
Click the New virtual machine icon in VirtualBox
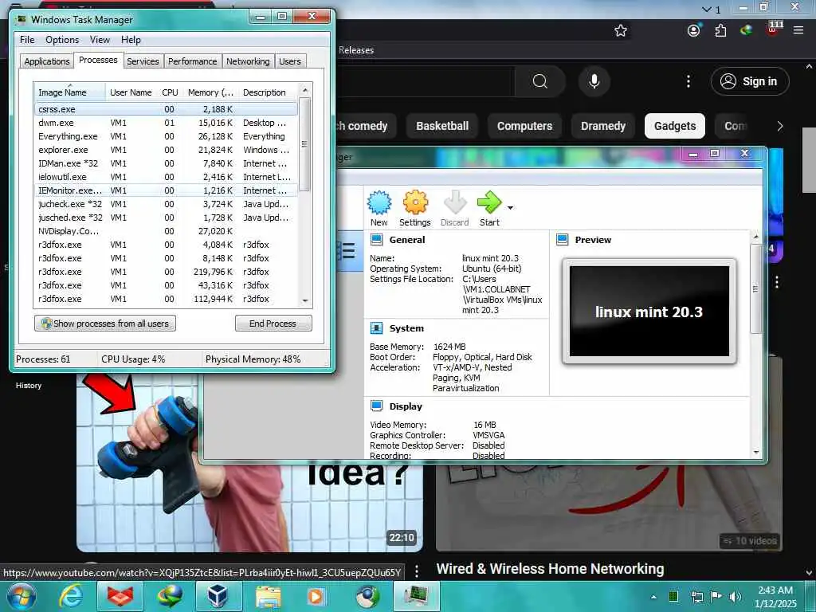379,203
